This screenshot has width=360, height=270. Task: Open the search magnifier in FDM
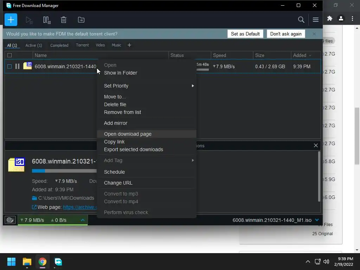coord(301,20)
